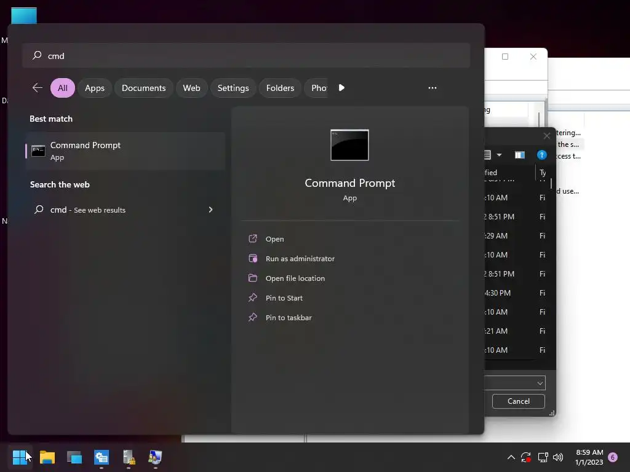Click the web search magnifier beside cmd
The height and width of the screenshot is (472, 630).
pyautogui.click(x=39, y=210)
